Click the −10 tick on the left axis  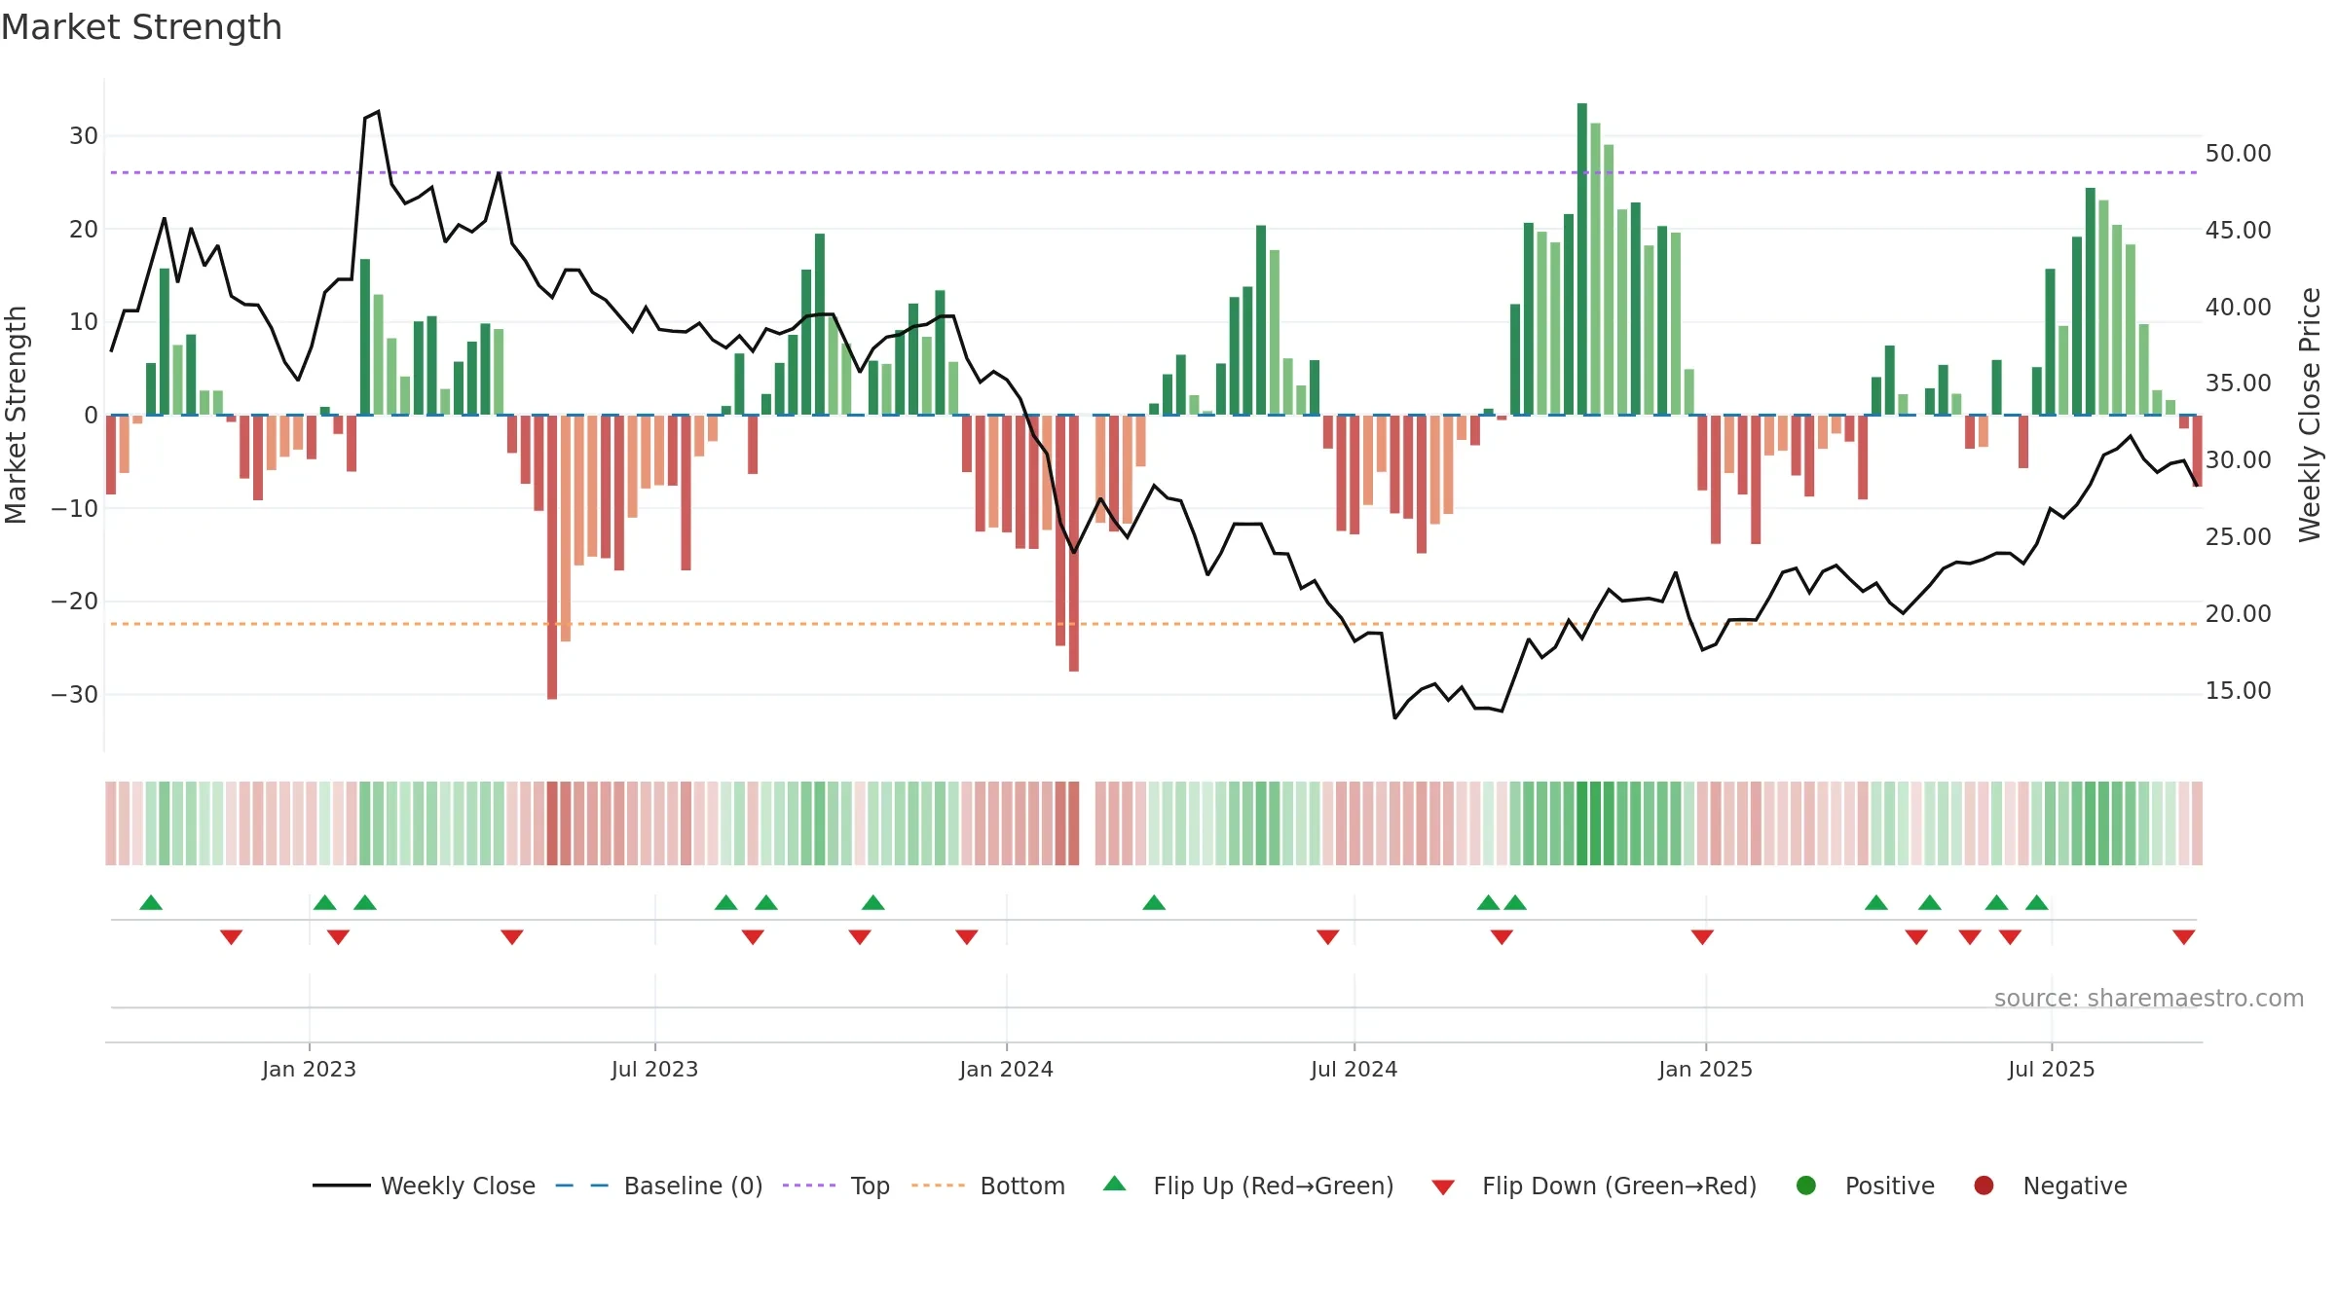(x=75, y=508)
